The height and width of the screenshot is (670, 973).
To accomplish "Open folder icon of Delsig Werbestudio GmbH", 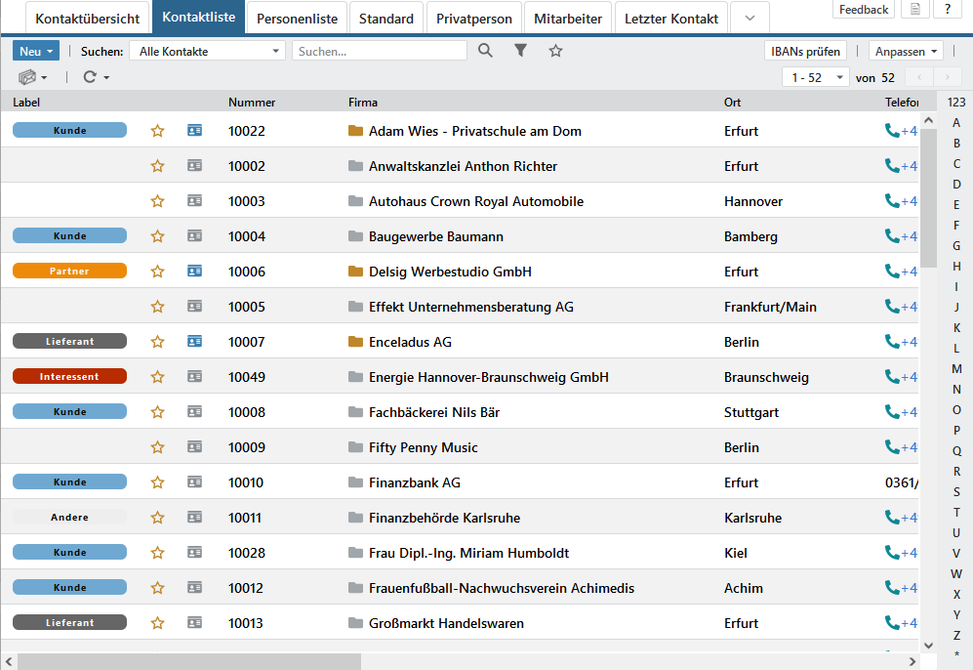I will (355, 272).
